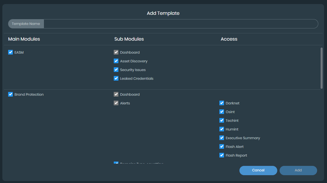Toggle the Alerts sub module checkbox
Viewport: 327px width, 183px height.
click(116, 103)
